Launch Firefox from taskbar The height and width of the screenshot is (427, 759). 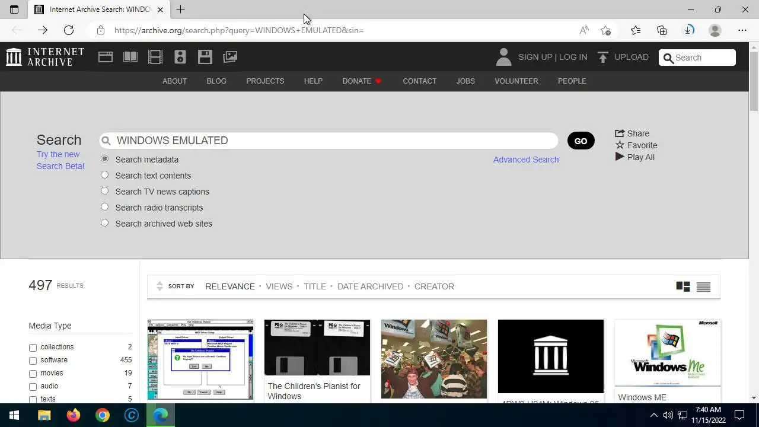74,415
